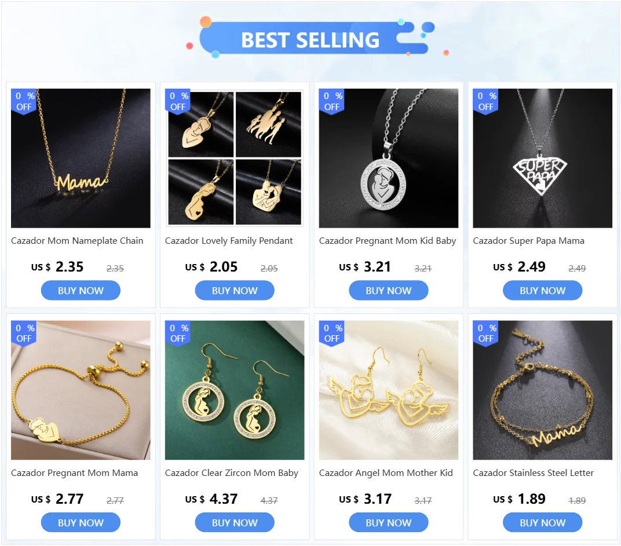Open the Cazador Super Papa Mama title
Viewport: 621px width, 546px height.
coord(529,241)
